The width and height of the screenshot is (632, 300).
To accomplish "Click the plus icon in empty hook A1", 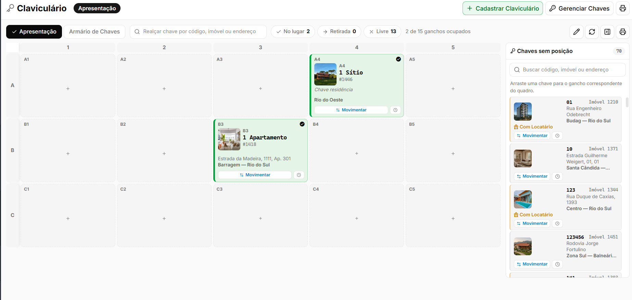I will pos(68,88).
